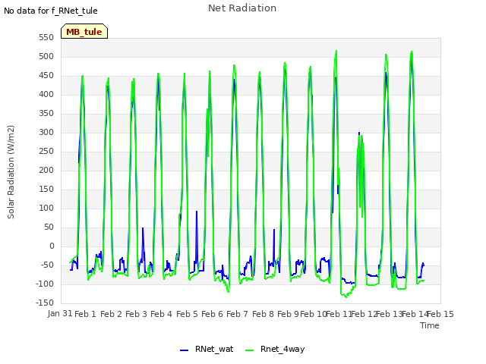Click the Solar Radiation (W/m2) axis label
The height and width of the screenshot is (364, 486).
coord(11,172)
